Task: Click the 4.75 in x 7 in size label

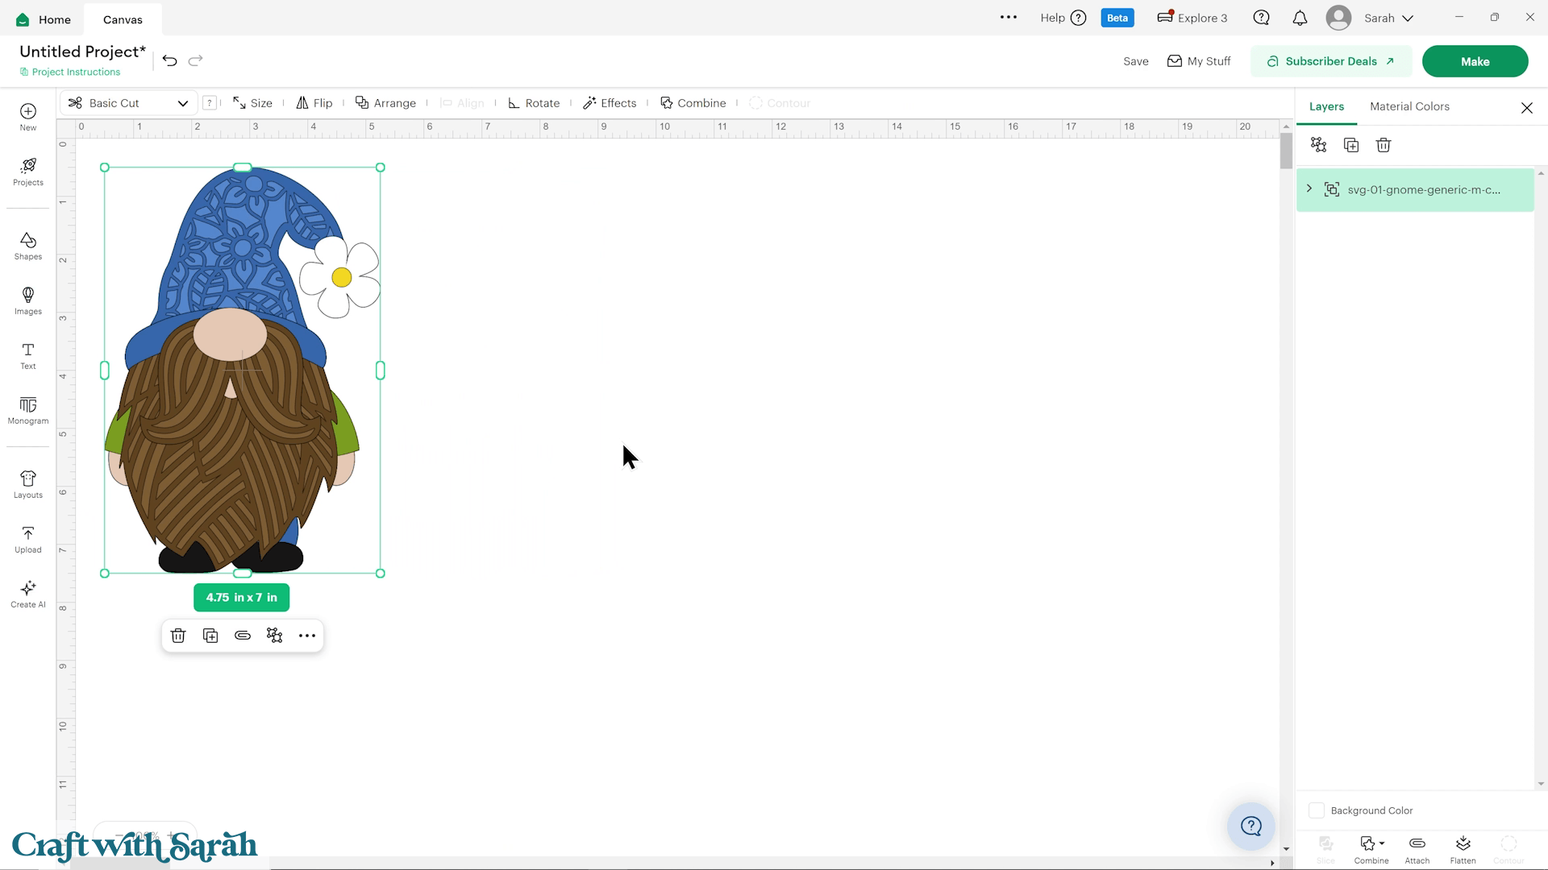Action: [241, 598]
